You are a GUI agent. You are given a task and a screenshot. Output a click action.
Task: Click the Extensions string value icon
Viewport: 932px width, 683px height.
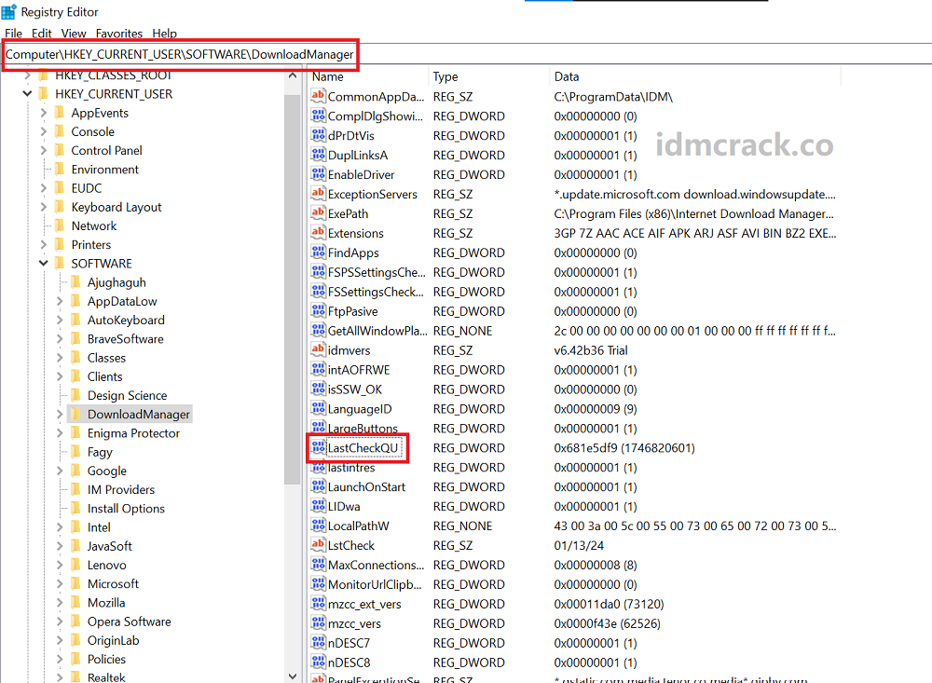tap(318, 232)
